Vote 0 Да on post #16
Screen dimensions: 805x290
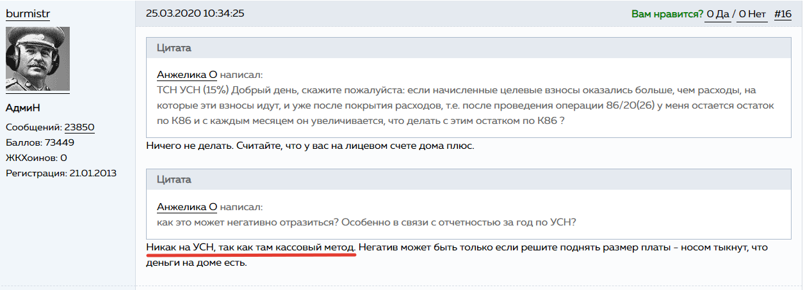719,14
